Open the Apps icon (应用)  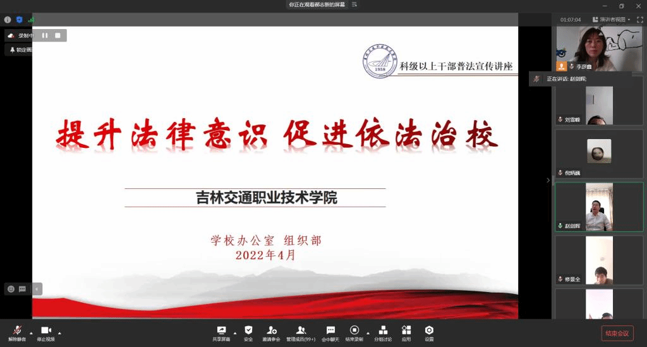click(406, 333)
